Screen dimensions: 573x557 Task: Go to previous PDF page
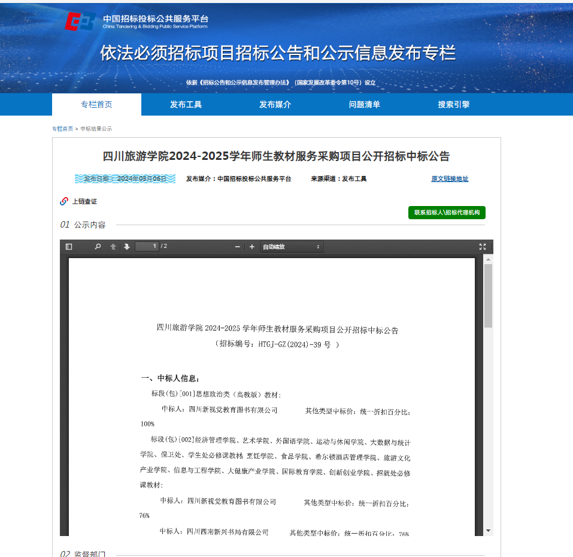[x=113, y=247]
